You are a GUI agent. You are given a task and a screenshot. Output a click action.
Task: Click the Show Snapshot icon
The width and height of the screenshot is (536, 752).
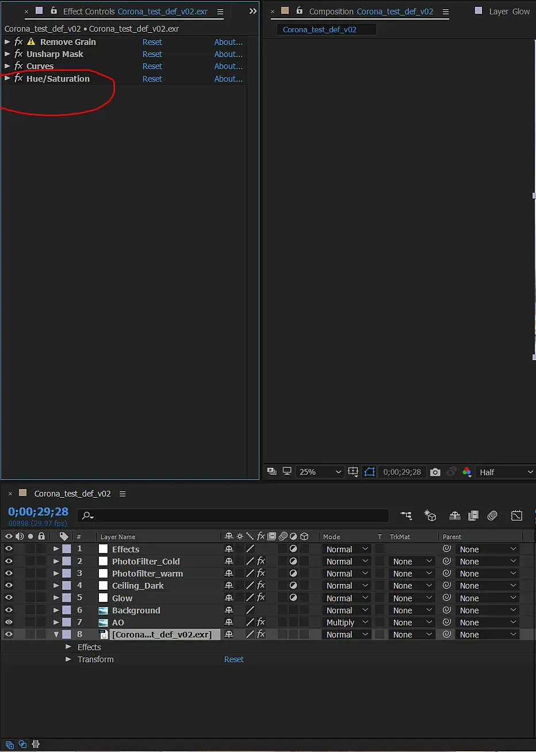click(x=451, y=472)
